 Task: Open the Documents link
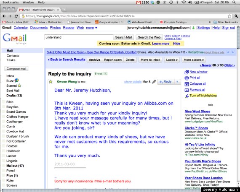pos(39,28)
